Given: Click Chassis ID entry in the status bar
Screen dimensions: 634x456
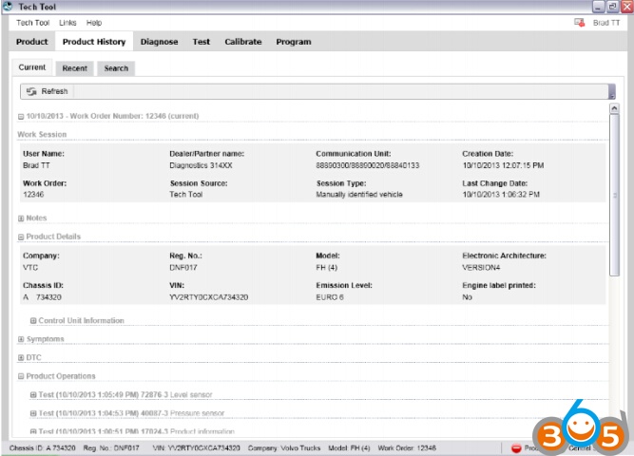Looking at the screenshot, I should [43, 447].
